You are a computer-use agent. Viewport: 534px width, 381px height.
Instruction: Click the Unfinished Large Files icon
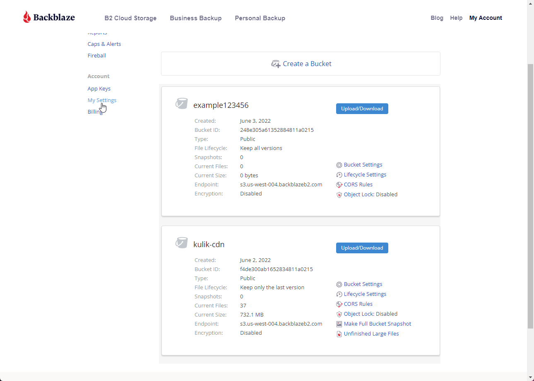tap(339, 334)
